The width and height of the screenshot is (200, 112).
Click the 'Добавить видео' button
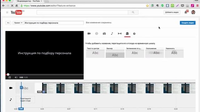(x=172, y=12)
